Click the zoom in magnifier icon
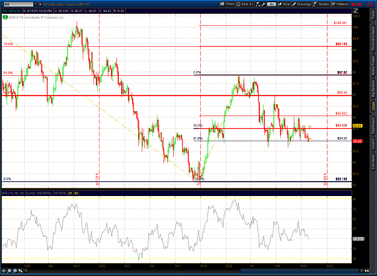The height and width of the screenshot is (276, 377). (10, 271)
